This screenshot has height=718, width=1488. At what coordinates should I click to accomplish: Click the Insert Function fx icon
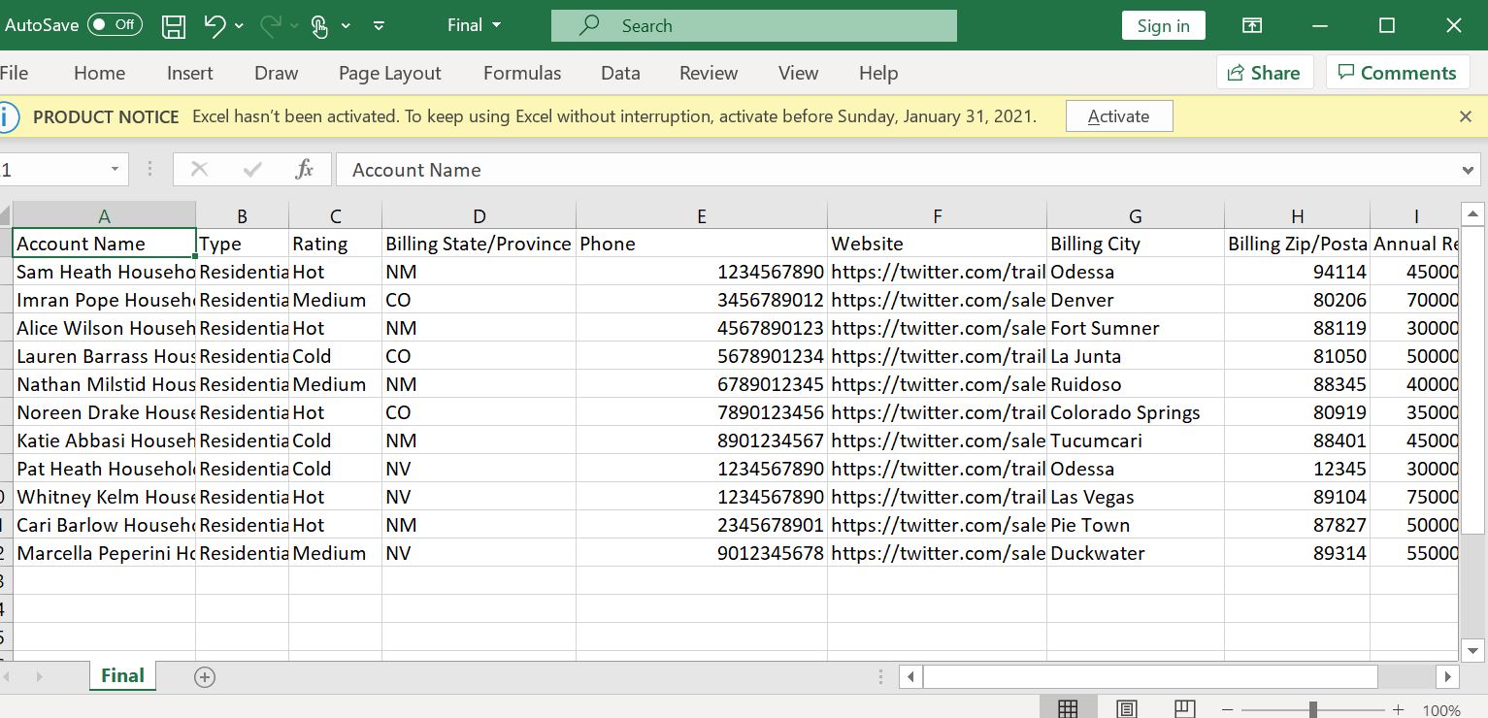coord(304,170)
